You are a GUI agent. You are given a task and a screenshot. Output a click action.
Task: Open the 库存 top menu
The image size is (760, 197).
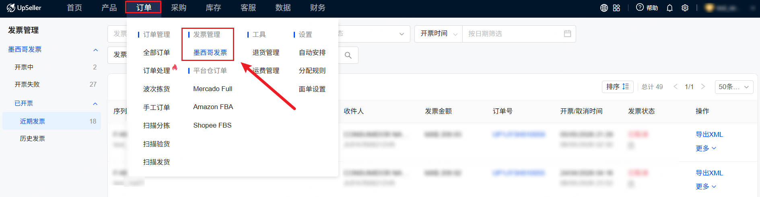click(213, 8)
